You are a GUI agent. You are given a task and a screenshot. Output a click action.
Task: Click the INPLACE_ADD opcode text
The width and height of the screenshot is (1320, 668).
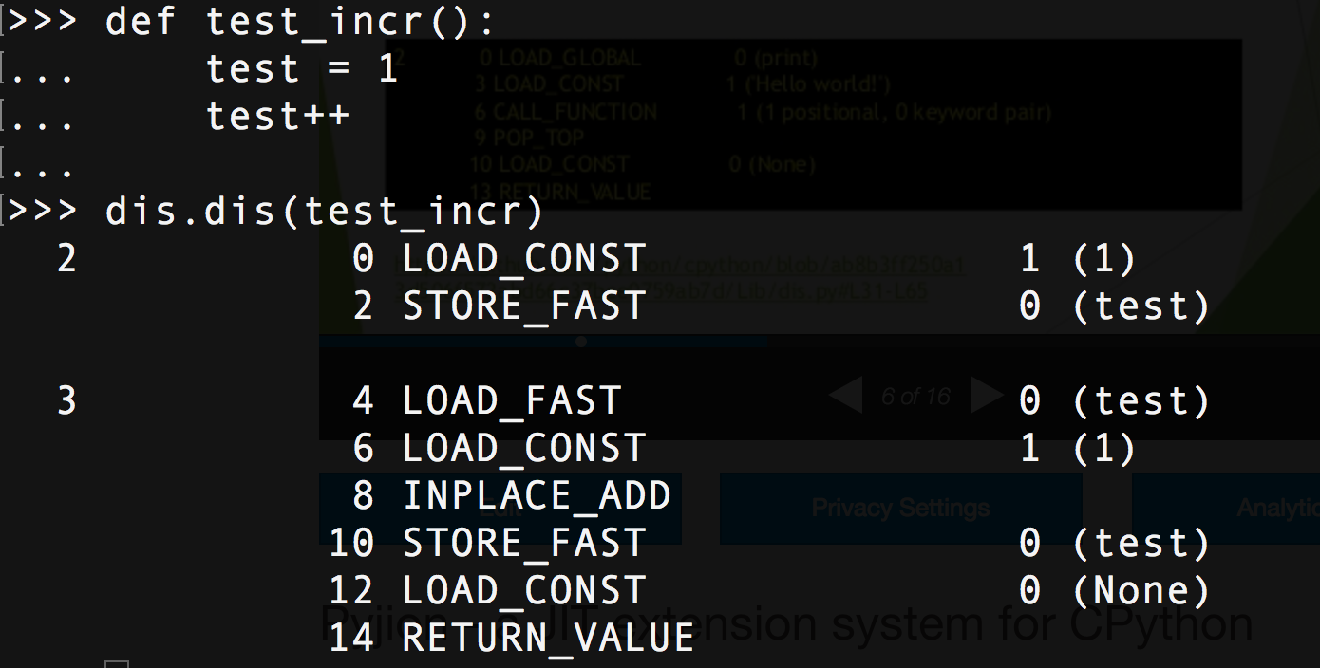(x=537, y=495)
